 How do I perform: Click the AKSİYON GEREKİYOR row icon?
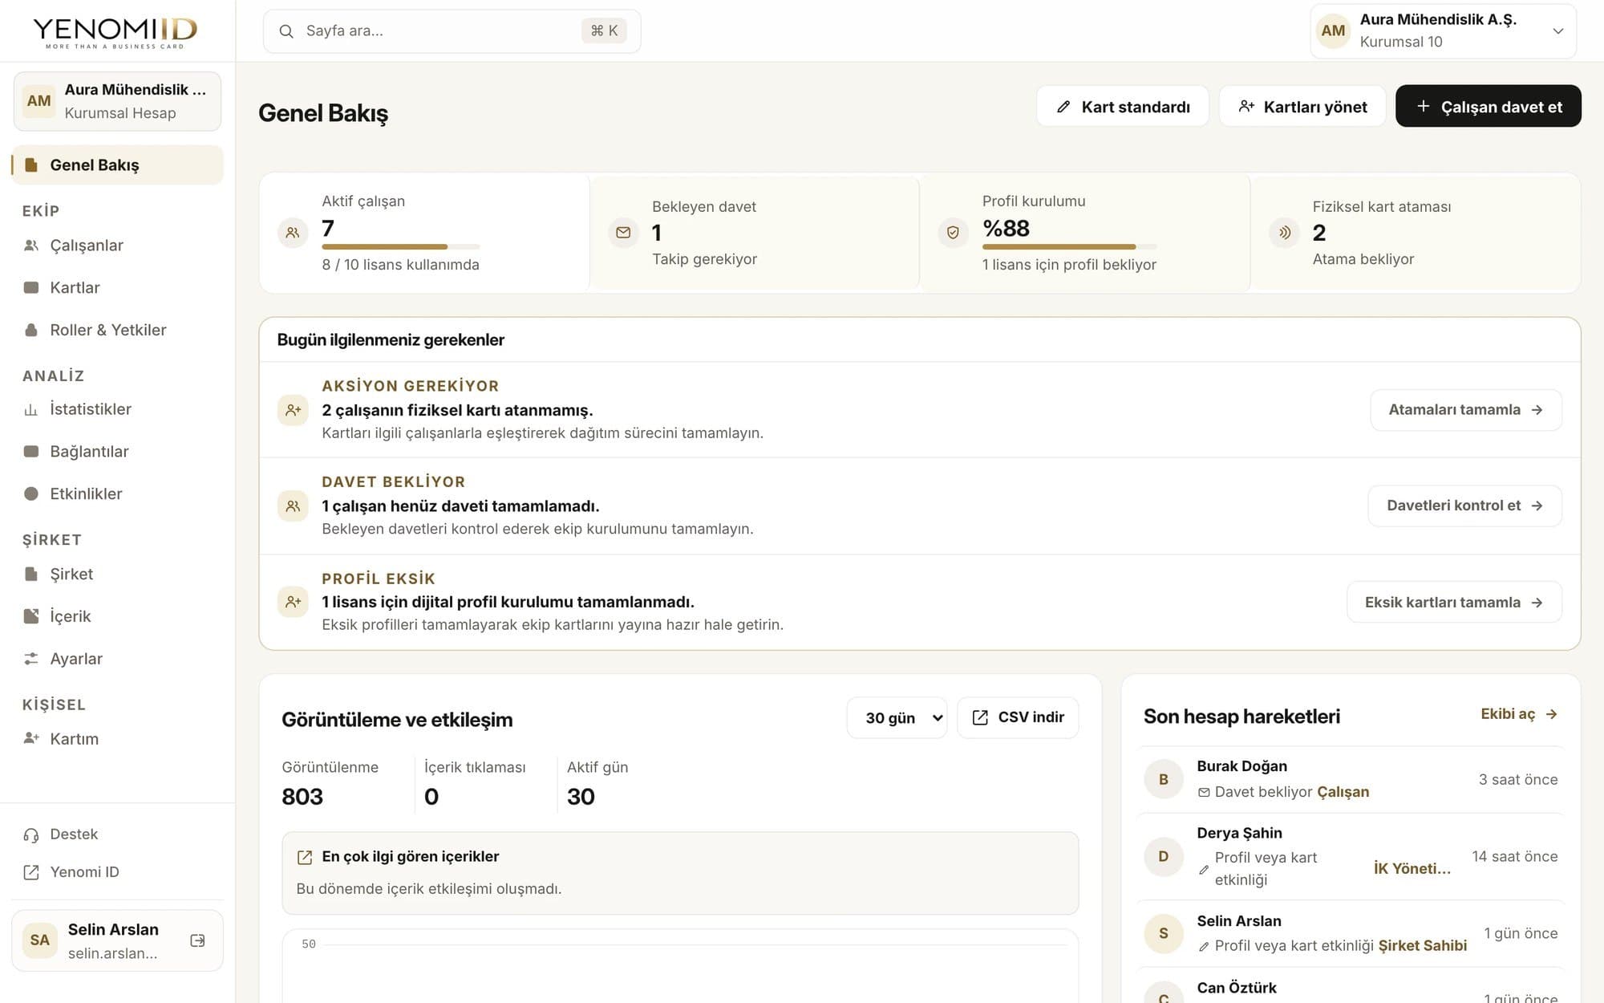pos(293,410)
